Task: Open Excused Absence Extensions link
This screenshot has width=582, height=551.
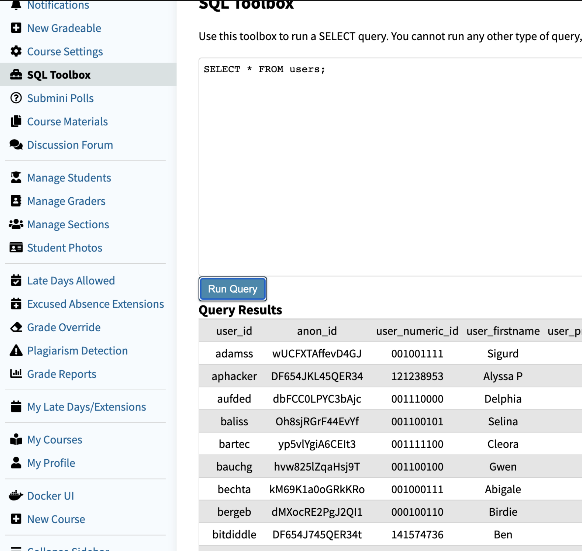Action: [95, 304]
